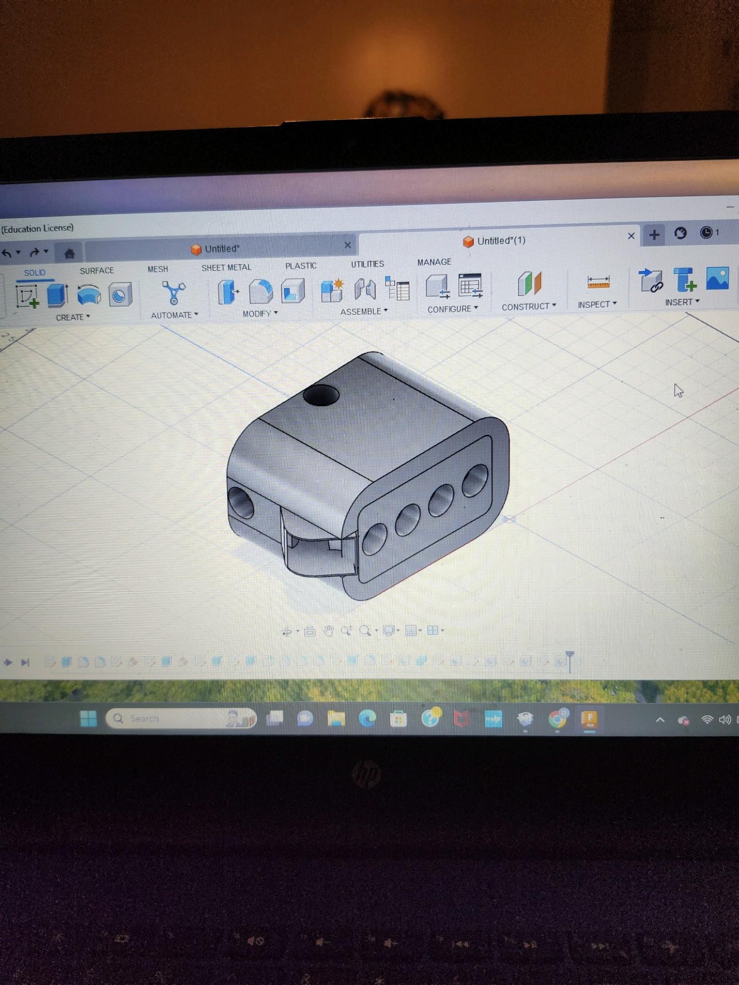Select the Fillet tool
The width and height of the screenshot is (739, 985).
[x=261, y=291]
